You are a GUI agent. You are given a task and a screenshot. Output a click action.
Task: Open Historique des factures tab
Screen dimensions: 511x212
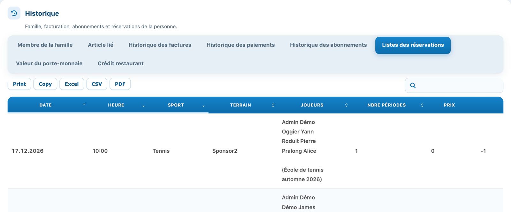click(160, 45)
